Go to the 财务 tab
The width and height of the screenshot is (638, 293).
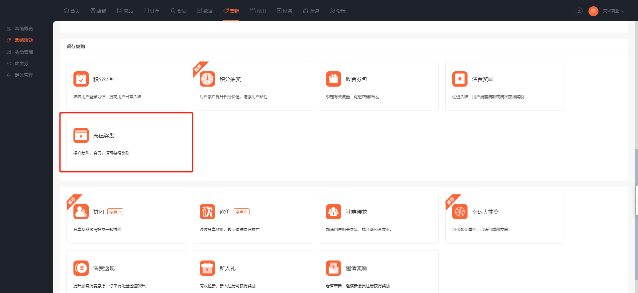pyautogui.click(x=284, y=11)
